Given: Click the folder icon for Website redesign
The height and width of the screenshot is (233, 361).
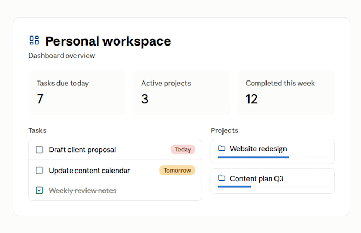Looking at the screenshot, I should (221, 148).
